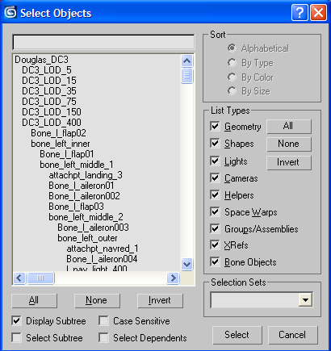
Task: Uncheck the Bone Objects list type
Action: (x=215, y=262)
